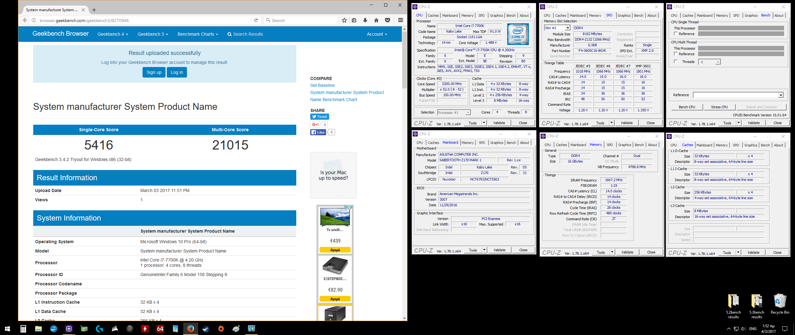Viewport: 795px width, 335px height.
Task: Open the Windows Start menu
Action: (x=7, y=329)
